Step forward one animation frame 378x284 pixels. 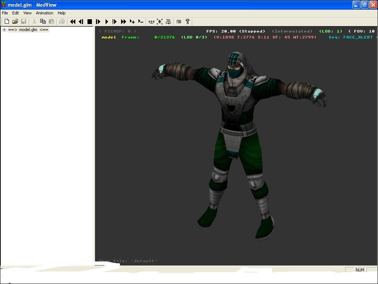point(98,22)
